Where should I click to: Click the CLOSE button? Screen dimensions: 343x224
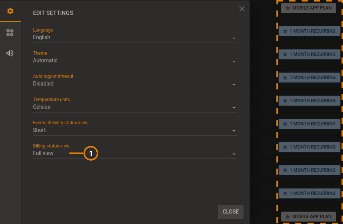[231, 212]
